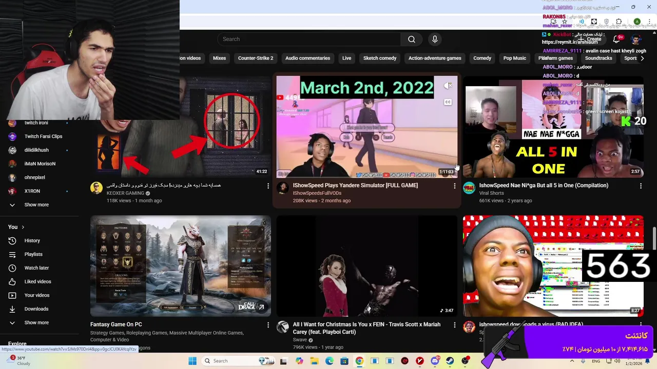Screen dimensions: 657x369
Task: Open IShowSpeedsFullVODs channel avatar
Action: click(x=283, y=188)
